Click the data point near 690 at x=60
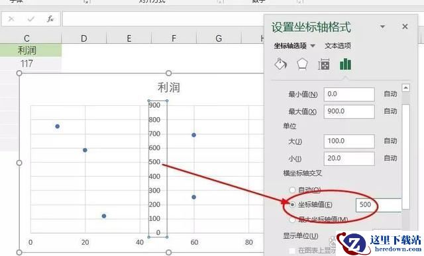This screenshot has height=256, width=424. click(194, 135)
